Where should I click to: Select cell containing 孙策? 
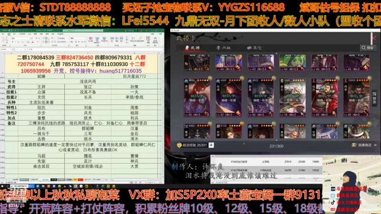click(x=134, y=87)
